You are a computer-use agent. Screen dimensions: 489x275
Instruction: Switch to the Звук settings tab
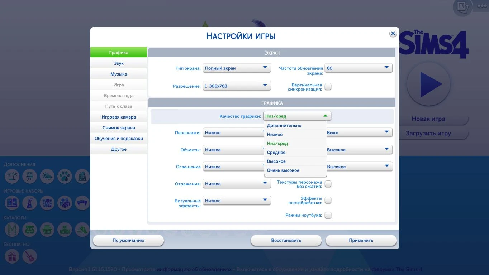click(119, 63)
